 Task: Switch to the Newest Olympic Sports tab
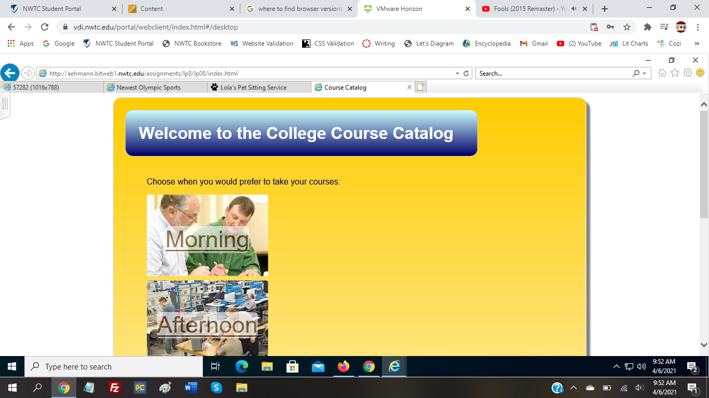(x=154, y=87)
